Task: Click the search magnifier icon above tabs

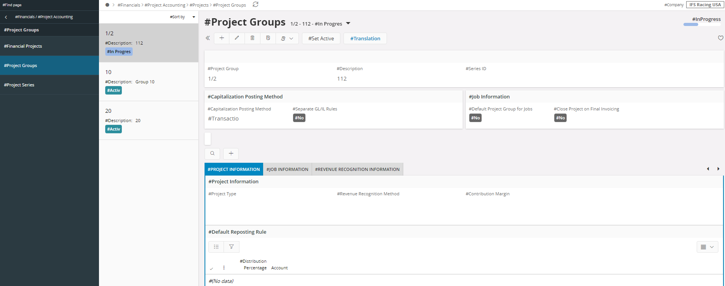Action: coord(212,153)
